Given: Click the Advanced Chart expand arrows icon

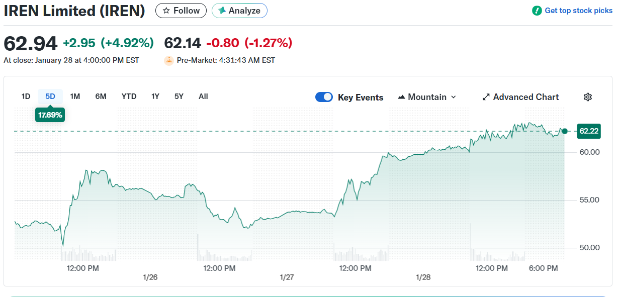Looking at the screenshot, I should point(486,97).
